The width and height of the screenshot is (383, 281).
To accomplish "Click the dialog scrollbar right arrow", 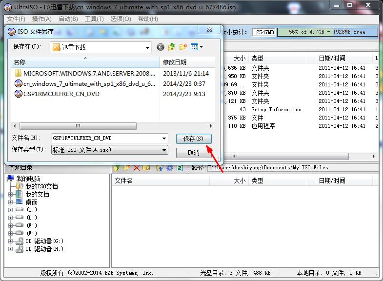I will coord(211,126).
